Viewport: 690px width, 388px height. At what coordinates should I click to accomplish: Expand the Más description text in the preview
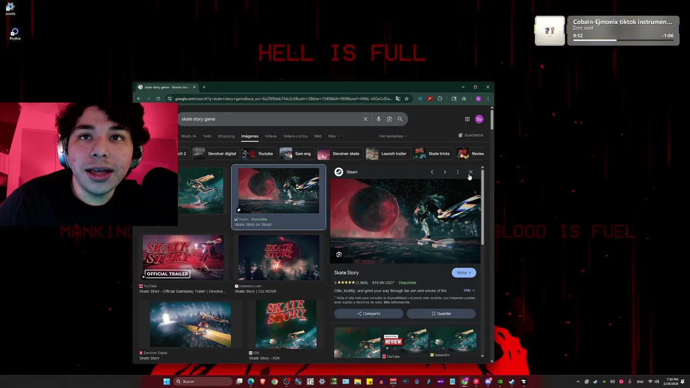pos(469,290)
